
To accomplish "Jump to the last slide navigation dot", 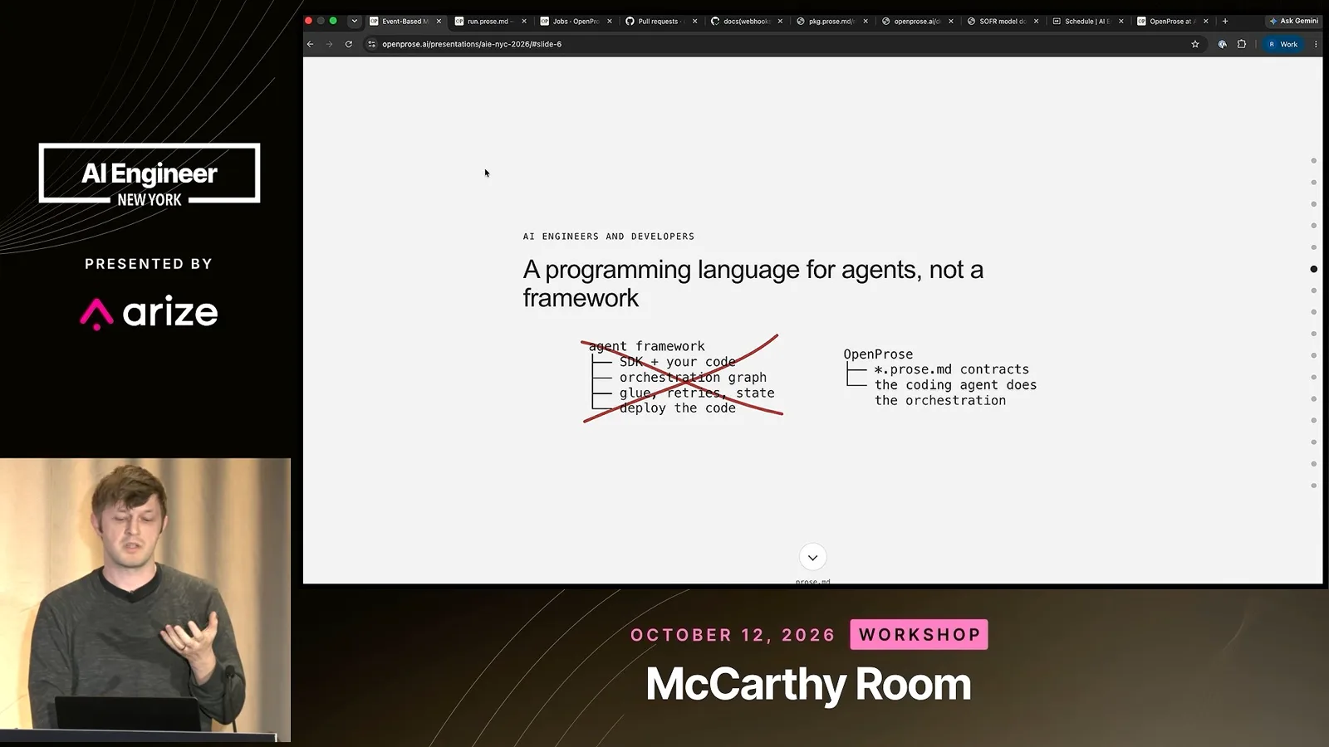I will (1313, 486).
